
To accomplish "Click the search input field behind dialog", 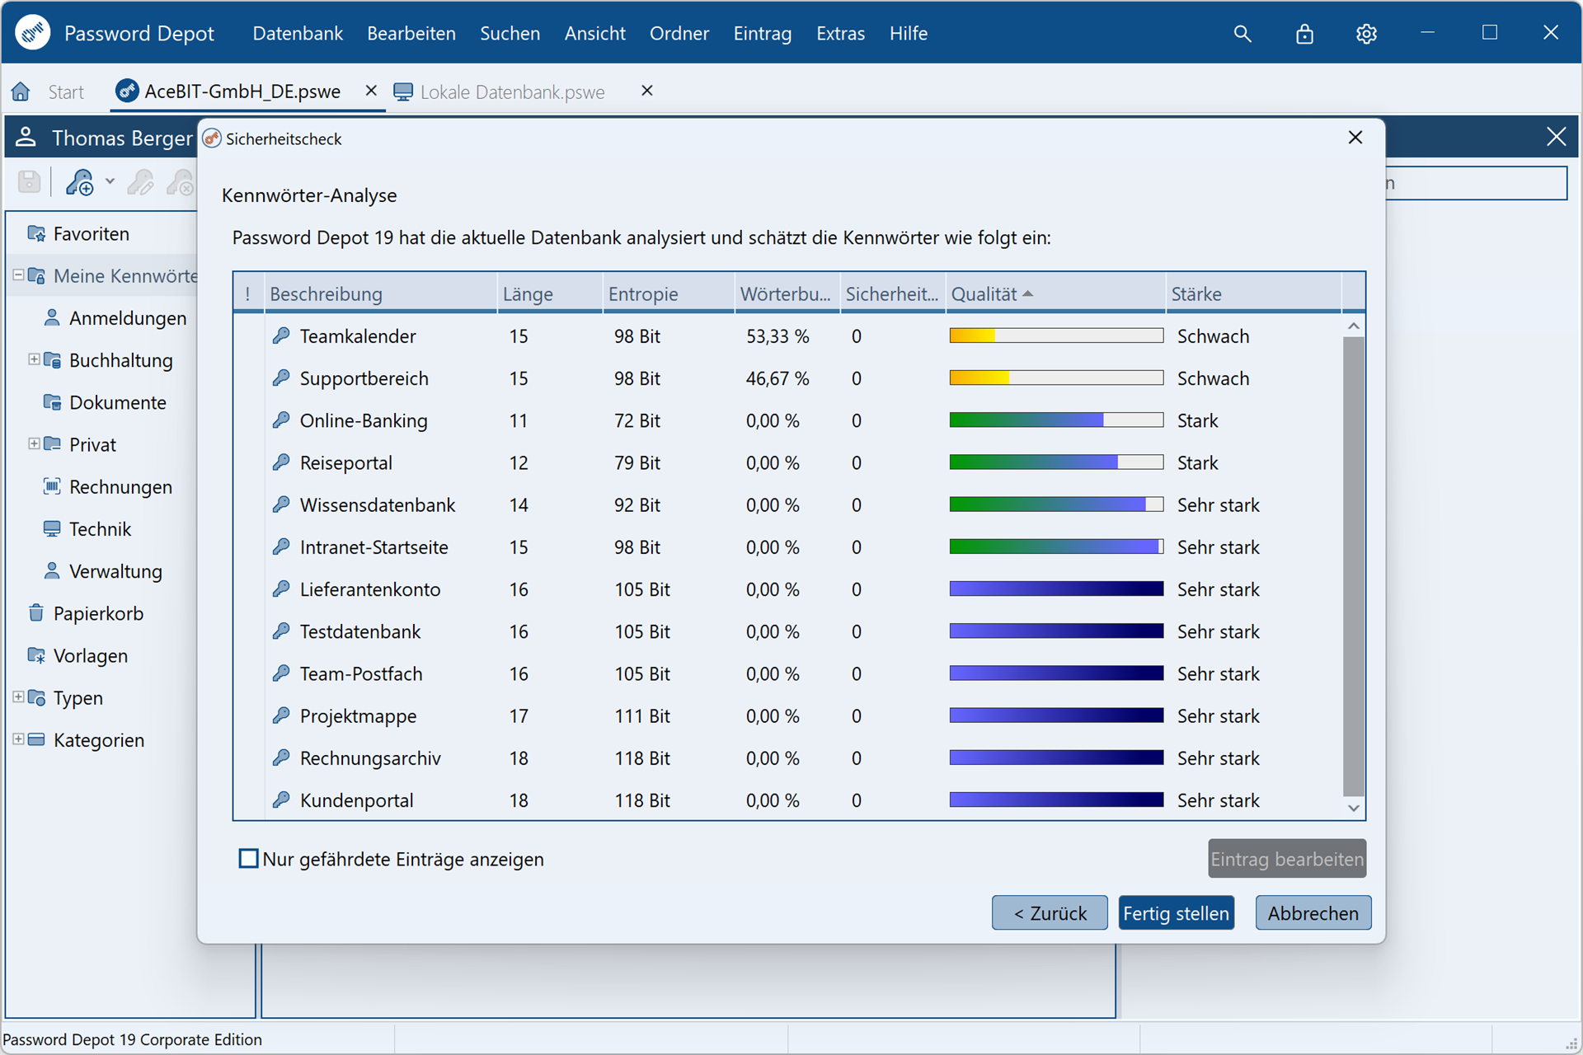I will [x=1476, y=183].
